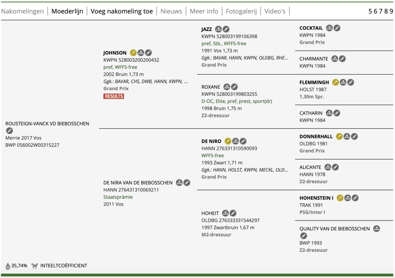
Task: Edit ROUSTEIGN-VANCK VD BIEBOSSCHEN via the pencil icon
Action: click(9, 131)
